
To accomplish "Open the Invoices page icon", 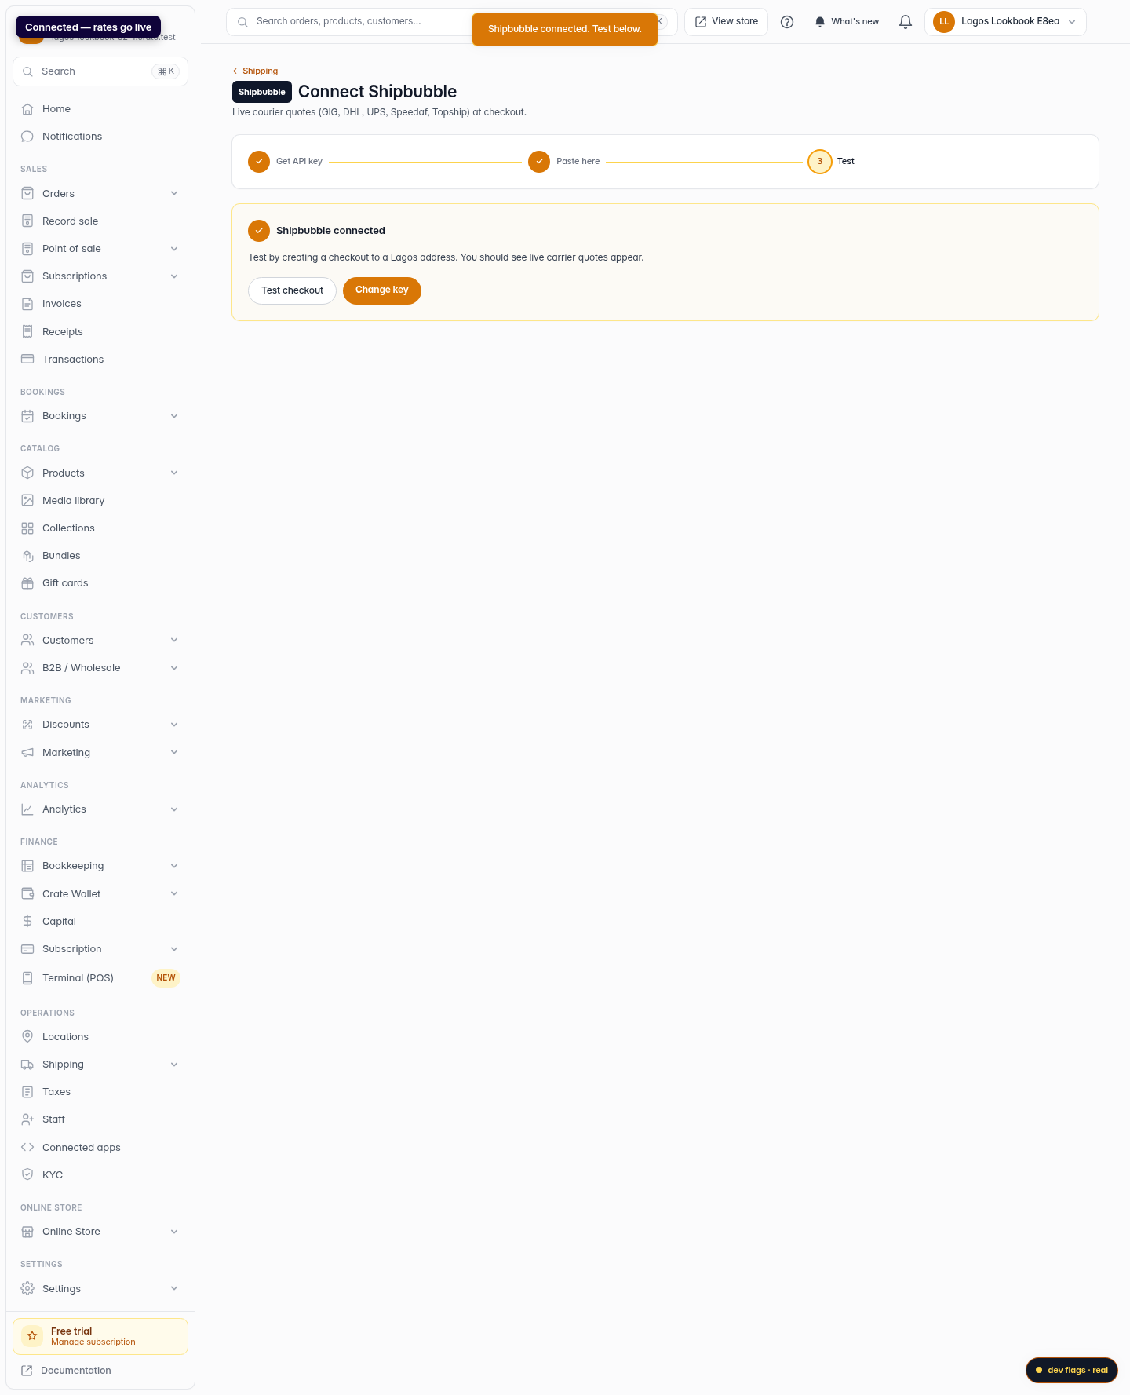I will tap(27, 304).
